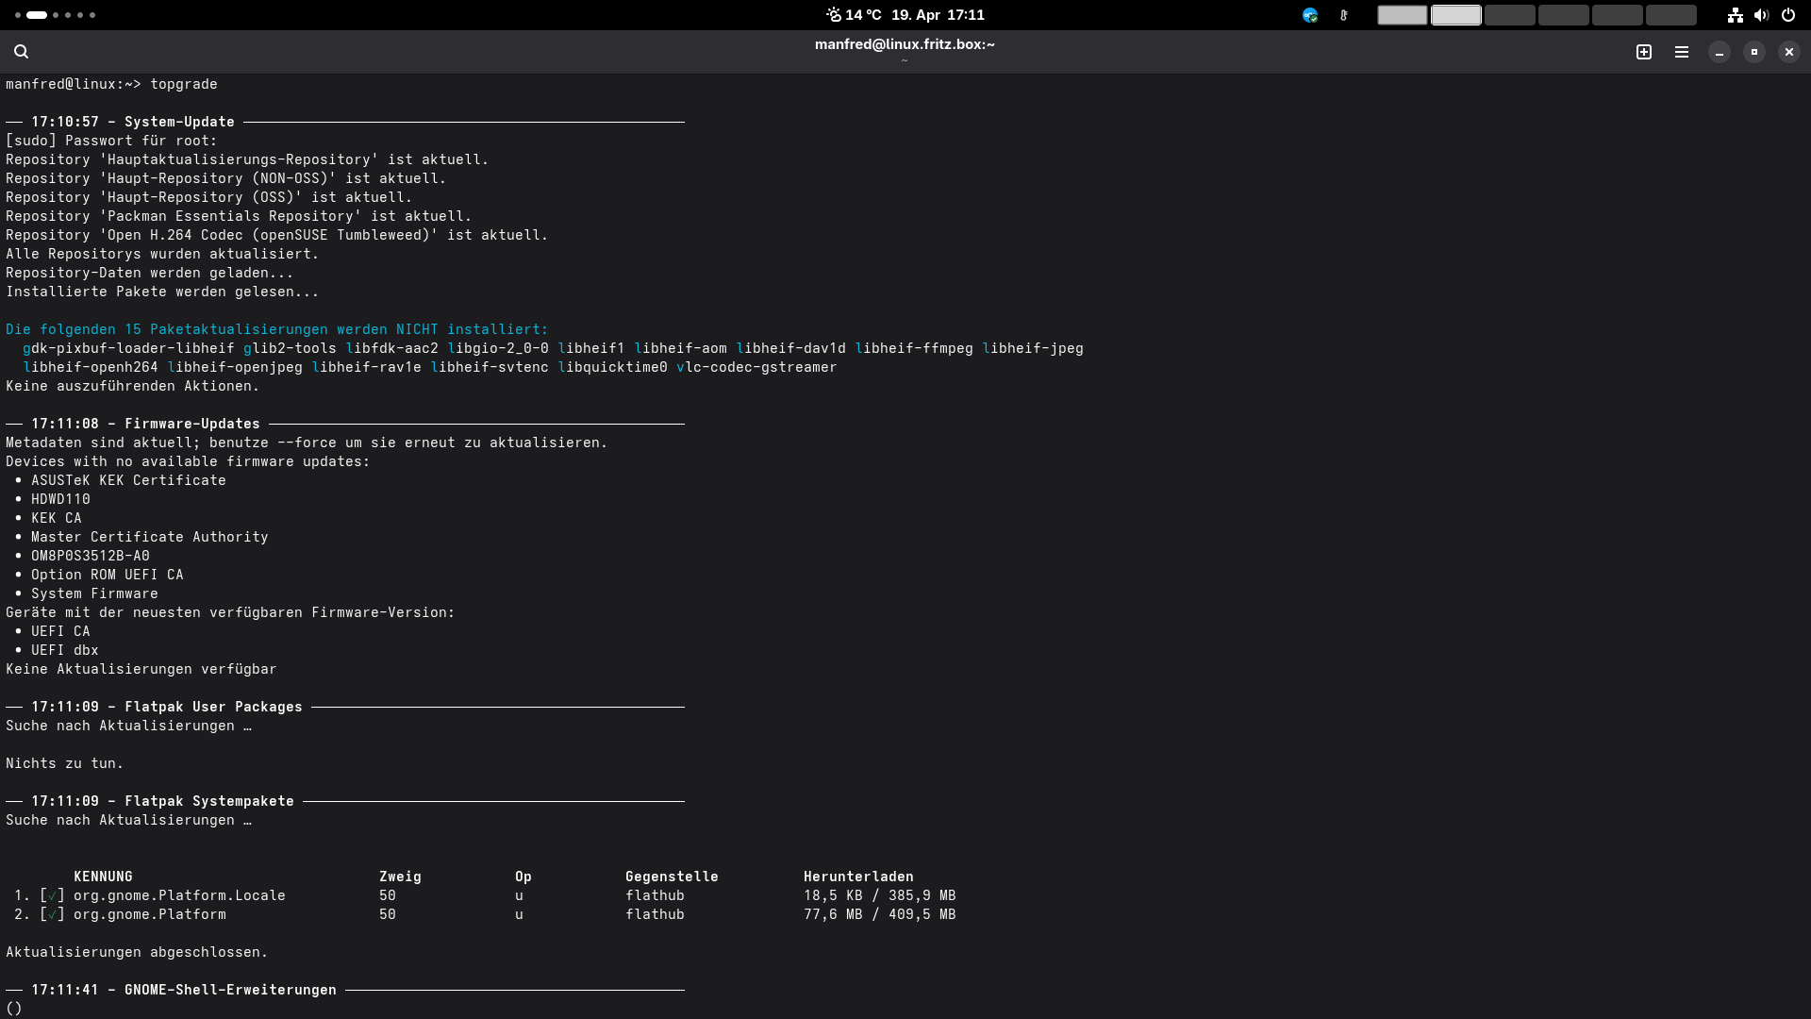Switch to the third workspace thumbnail
The width and height of the screenshot is (1811, 1019).
1510,15
